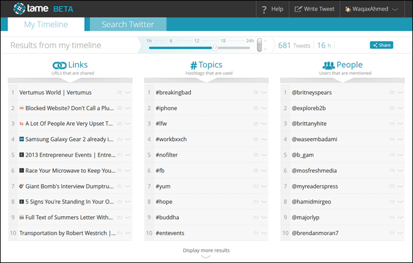The width and height of the screenshot is (413, 263).
Task: Select the @mosfreshmedia user
Action: coord(314,170)
